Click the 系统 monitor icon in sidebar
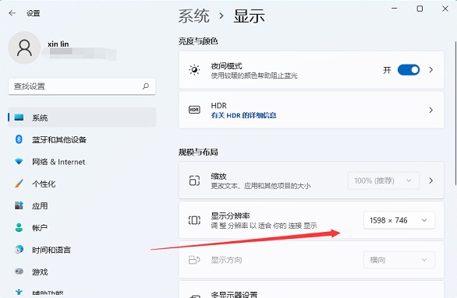The width and height of the screenshot is (457, 298). pos(19,117)
